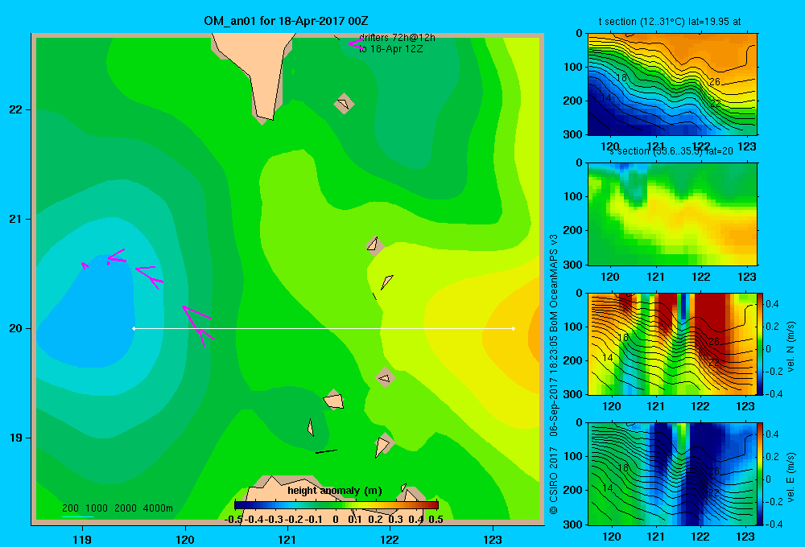Click the main map latitude tick label 19
The image size is (805, 547).
tap(16, 438)
